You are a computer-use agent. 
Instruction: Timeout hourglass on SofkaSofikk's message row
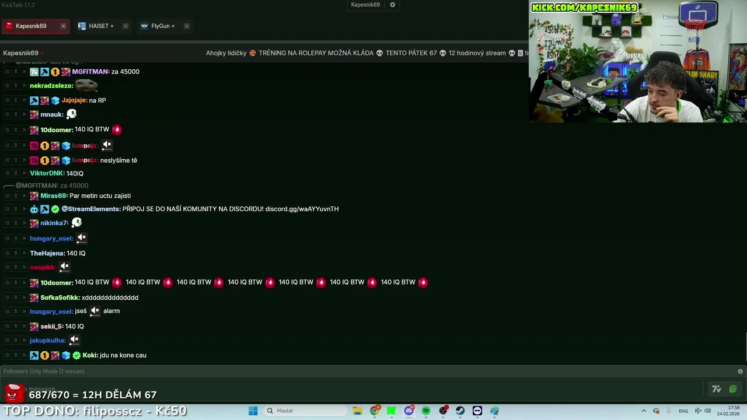[x=16, y=297]
